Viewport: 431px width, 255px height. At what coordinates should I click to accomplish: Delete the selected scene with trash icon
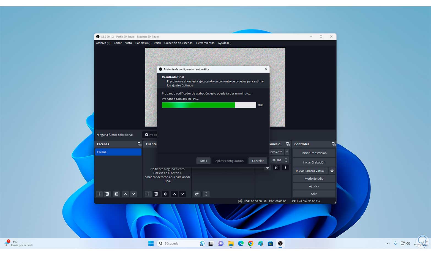click(107, 194)
